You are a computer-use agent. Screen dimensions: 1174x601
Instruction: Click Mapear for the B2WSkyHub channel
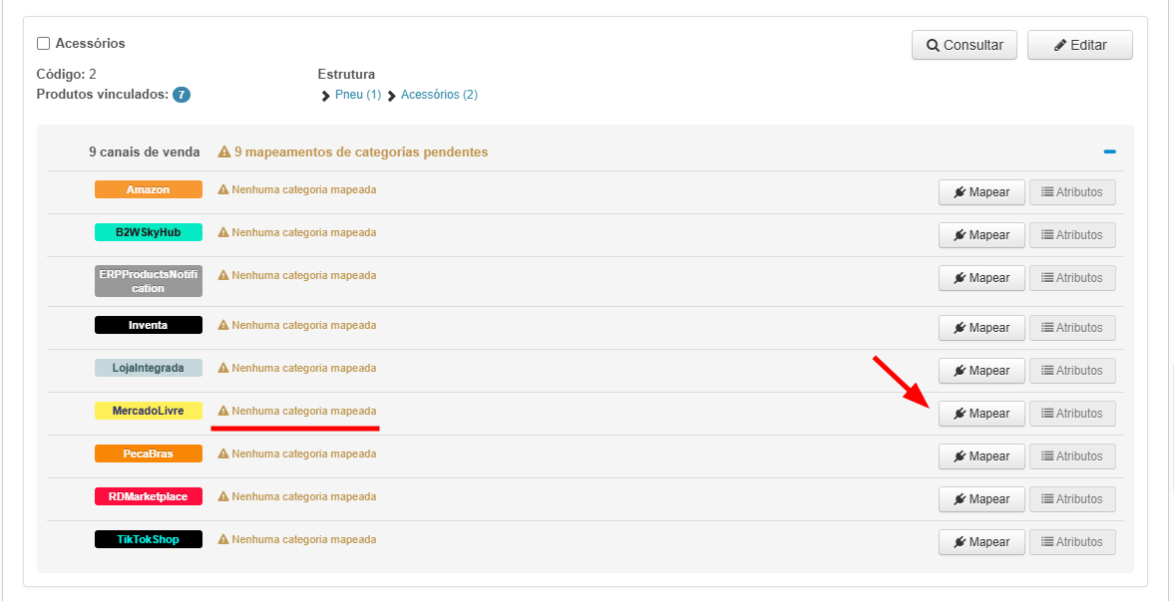pyautogui.click(x=981, y=235)
